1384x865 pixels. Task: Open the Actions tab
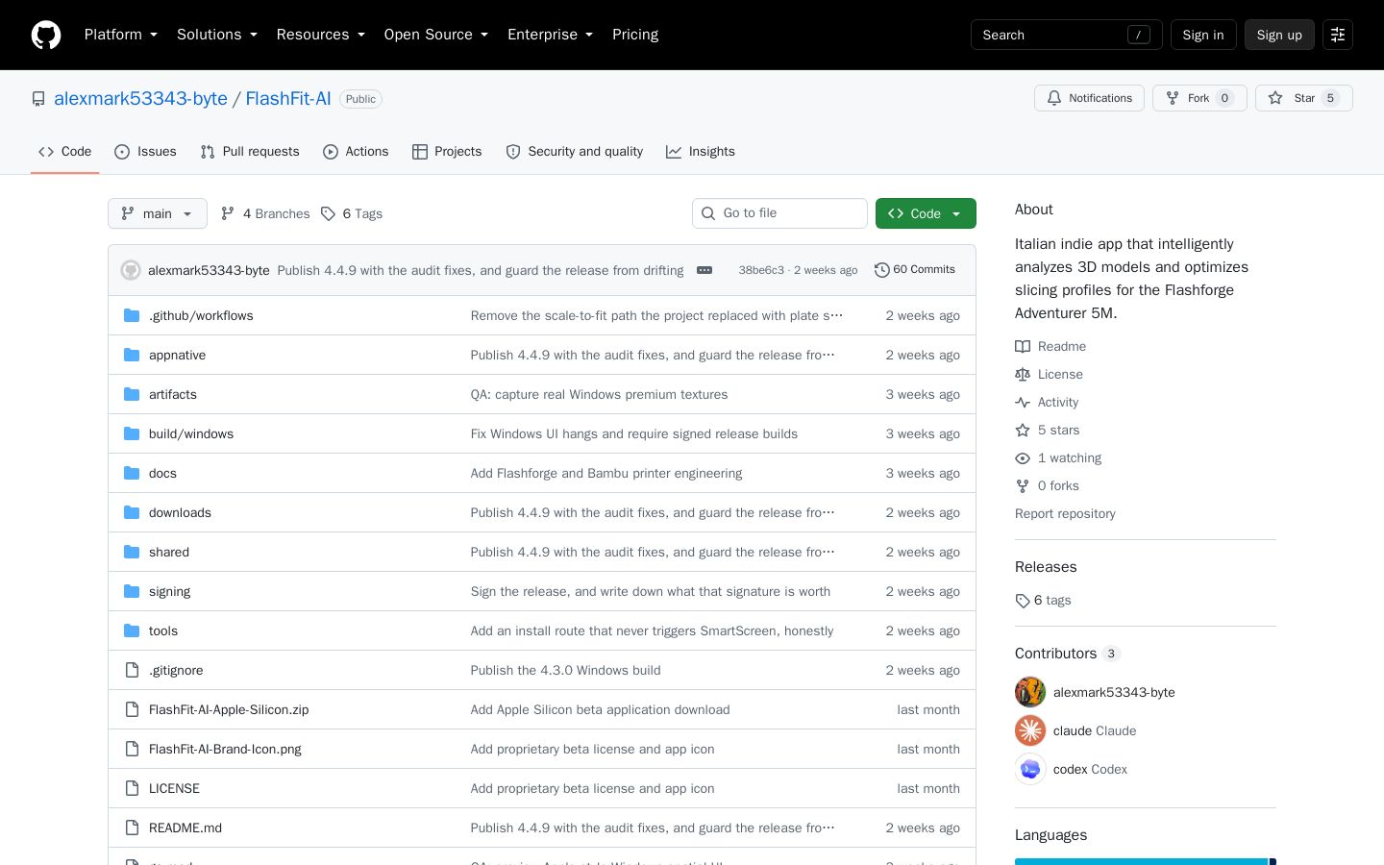click(x=356, y=152)
